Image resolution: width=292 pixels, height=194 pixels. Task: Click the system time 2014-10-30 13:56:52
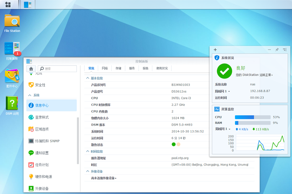pos(188,131)
